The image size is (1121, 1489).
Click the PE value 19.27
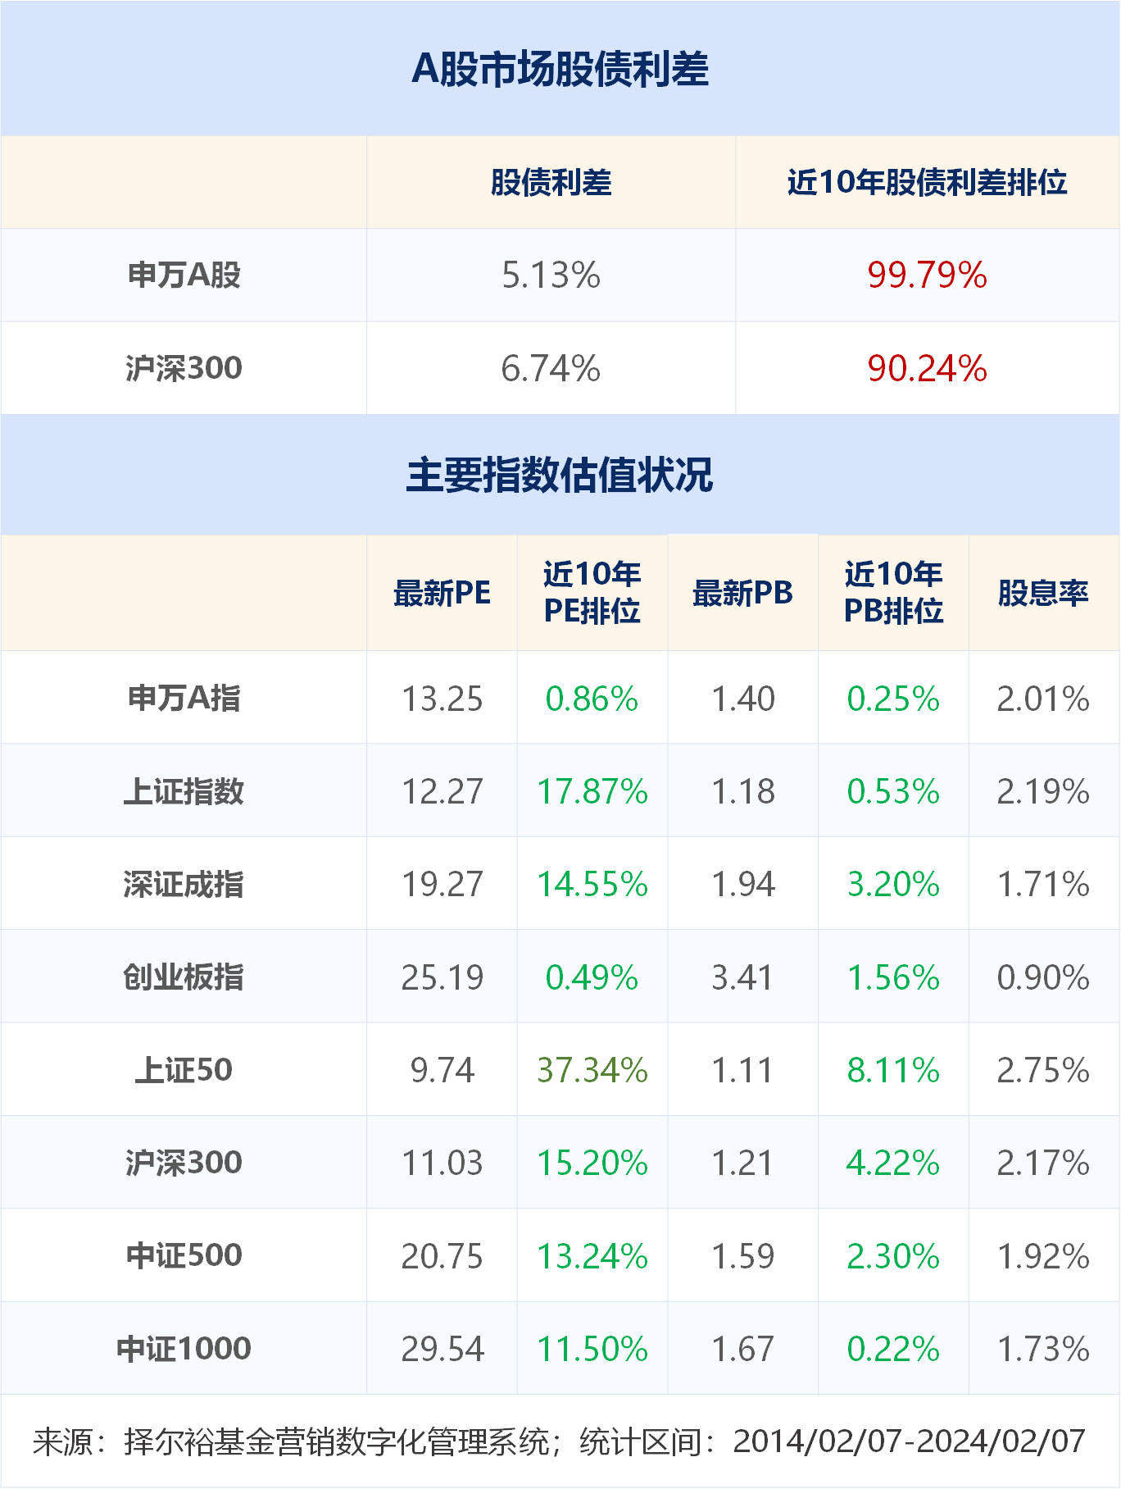[x=442, y=884]
